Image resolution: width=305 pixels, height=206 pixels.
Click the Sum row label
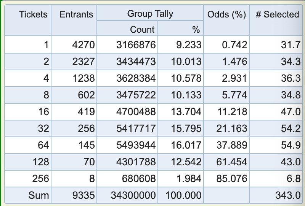click(x=39, y=195)
